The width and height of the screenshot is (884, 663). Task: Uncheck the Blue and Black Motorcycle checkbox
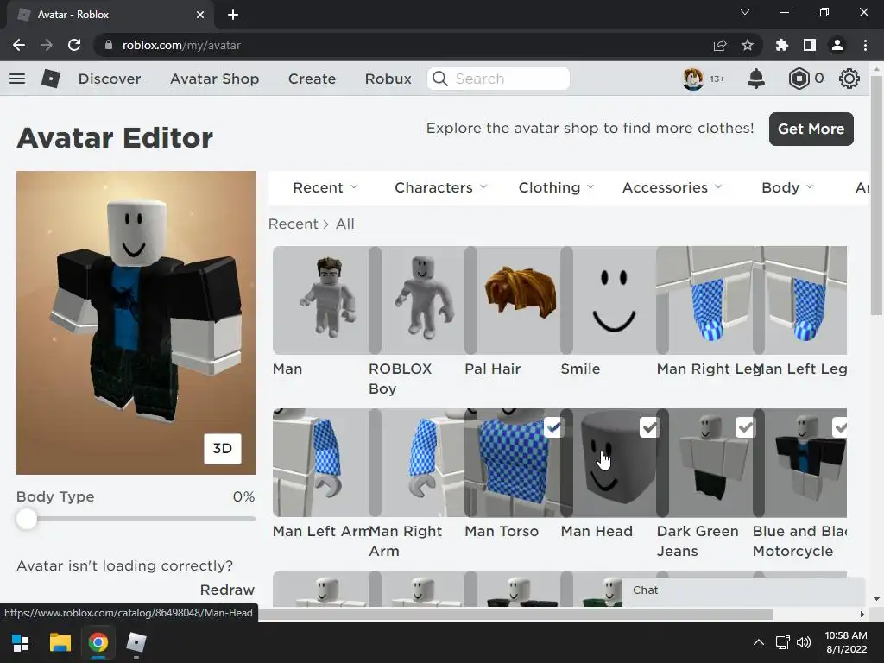(x=839, y=427)
